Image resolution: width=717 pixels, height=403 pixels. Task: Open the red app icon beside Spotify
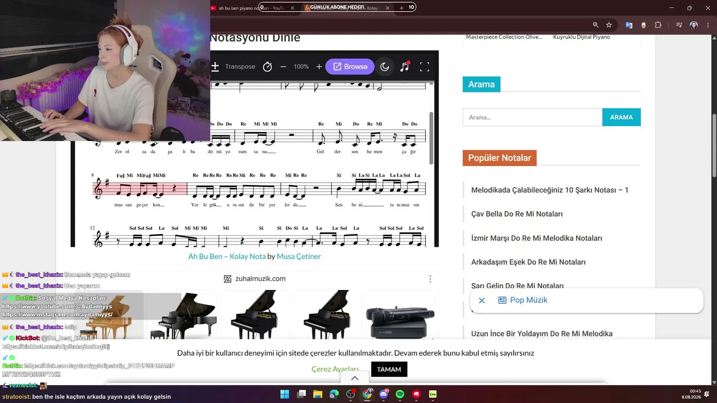coord(416,394)
